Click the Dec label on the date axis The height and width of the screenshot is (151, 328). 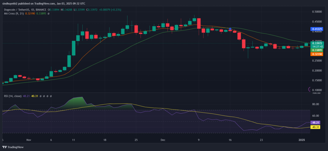[x=163, y=139]
